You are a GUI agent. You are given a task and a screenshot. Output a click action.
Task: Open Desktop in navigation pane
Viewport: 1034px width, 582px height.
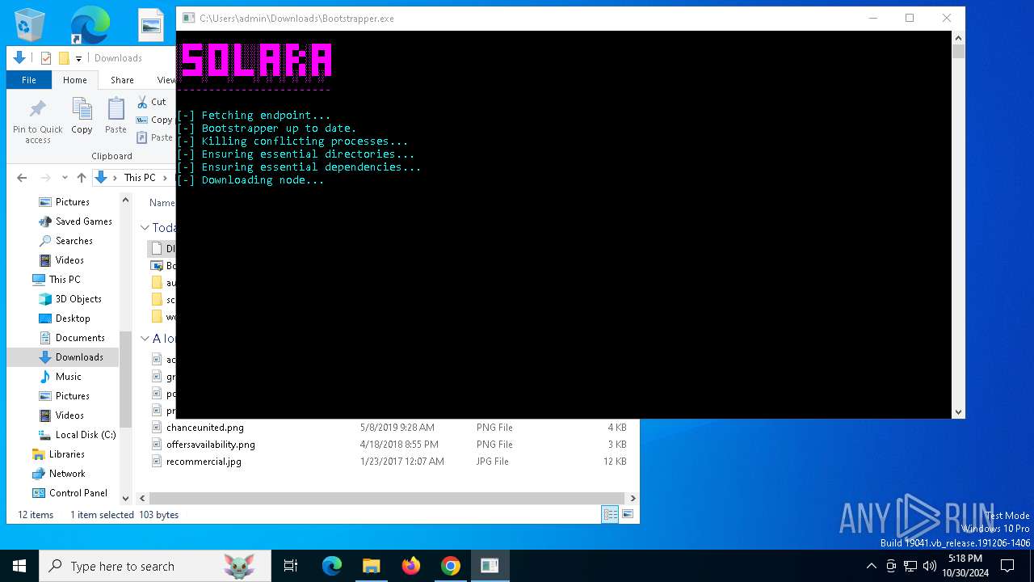click(73, 318)
